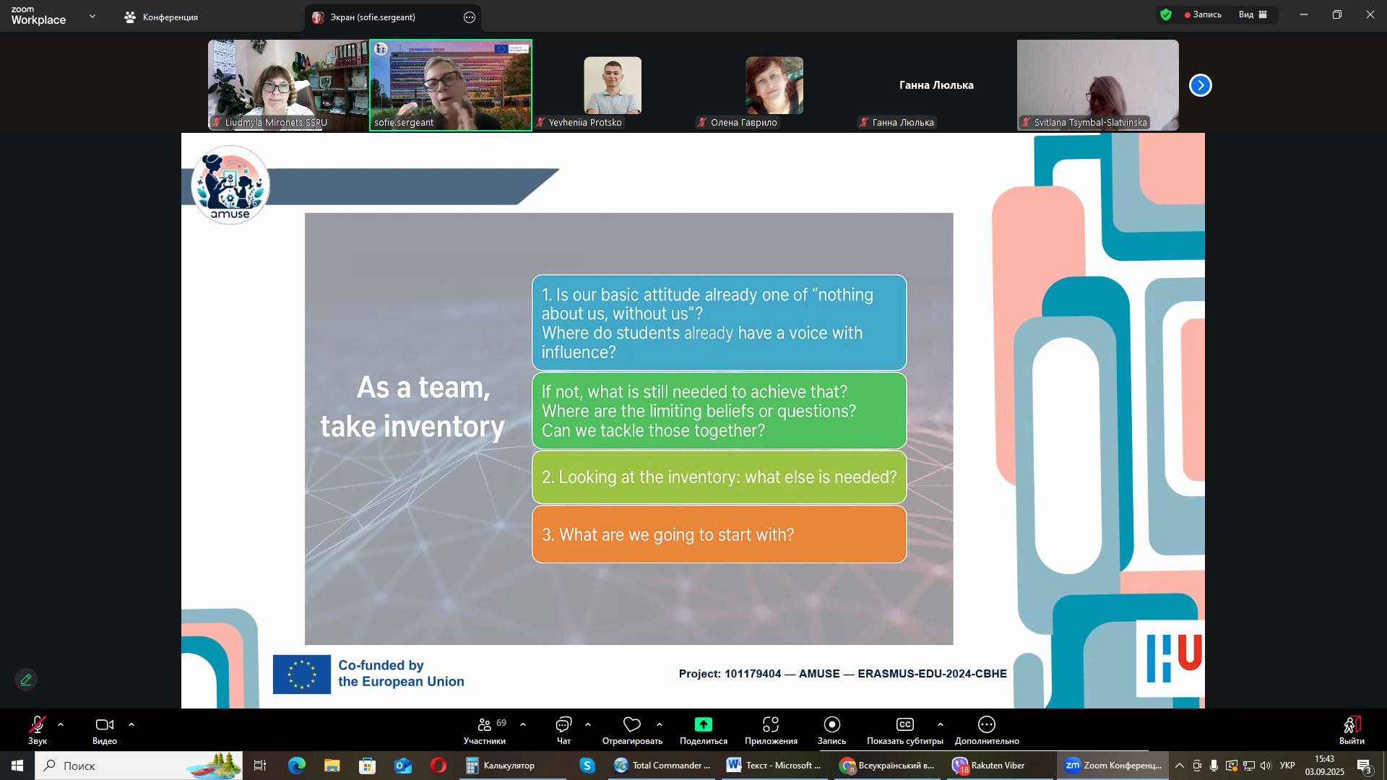Click the More options ellipsis icon
This screenshot has width=1387, height=780.
pyautogui.click(x=986, y=724)
